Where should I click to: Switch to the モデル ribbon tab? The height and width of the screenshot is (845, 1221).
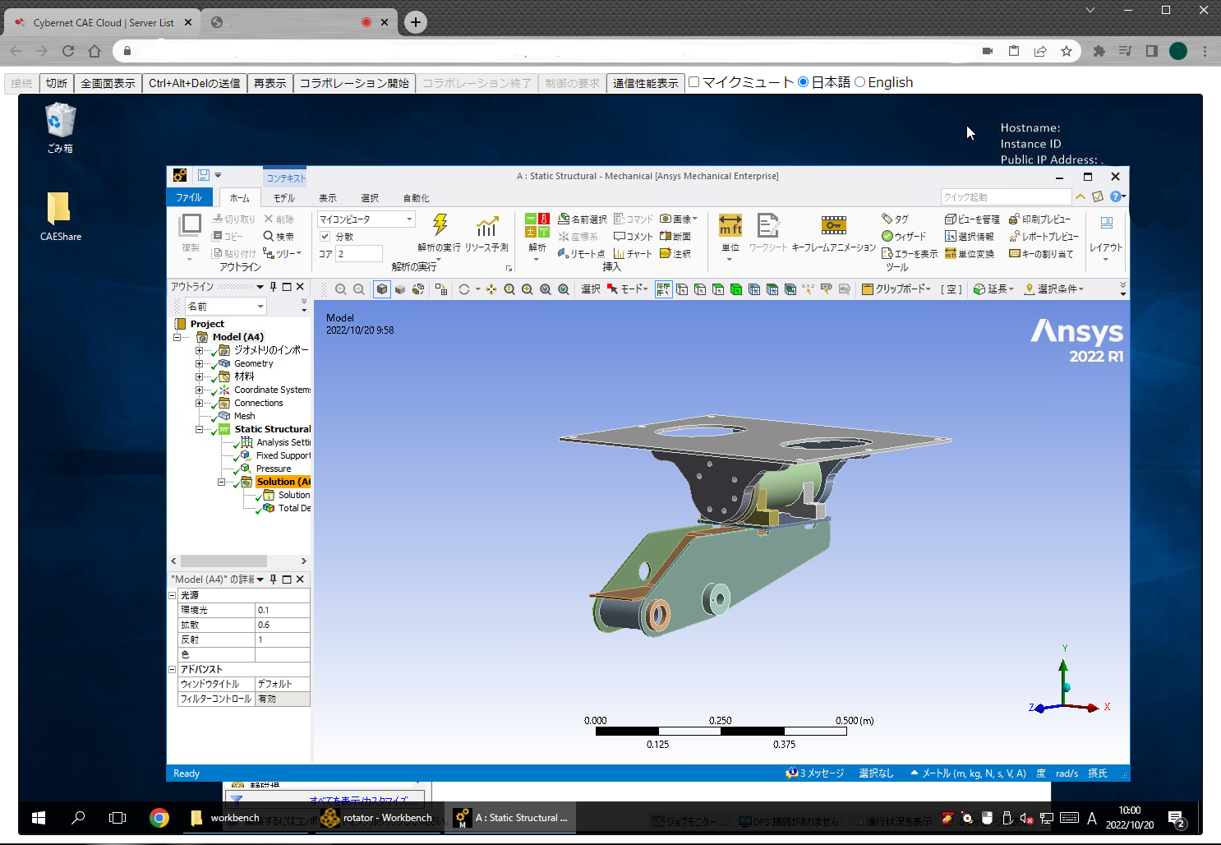pos(284,198)
